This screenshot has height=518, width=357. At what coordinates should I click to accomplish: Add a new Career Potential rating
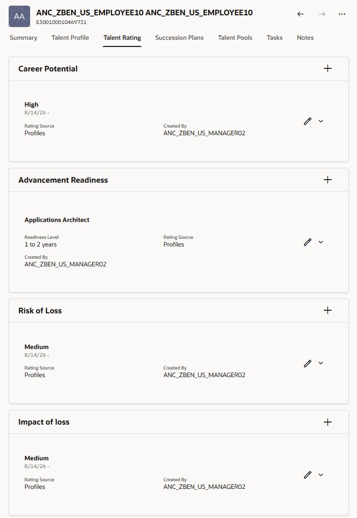(327, 69)
